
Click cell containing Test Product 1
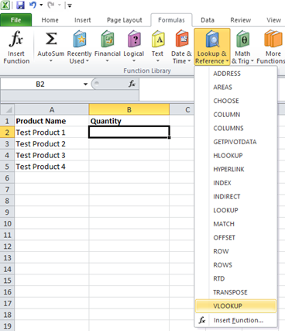click(52, 133)
